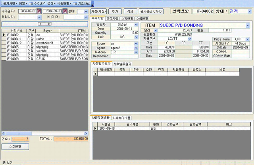254x165 pixels.
Task: Select order row IF-04005
Action: 45,47
